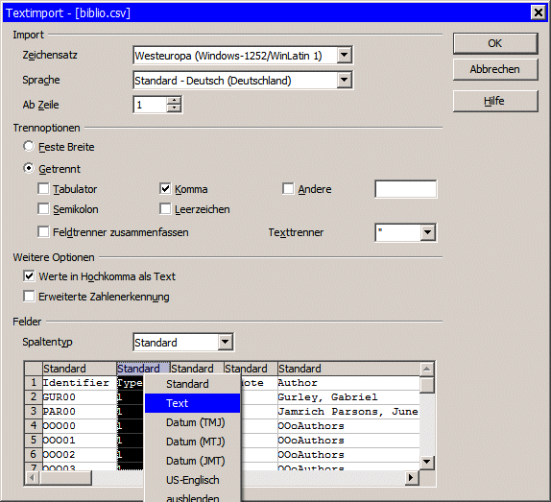Confirm import with the OK button
551x502 pixels.
[495, 43]
